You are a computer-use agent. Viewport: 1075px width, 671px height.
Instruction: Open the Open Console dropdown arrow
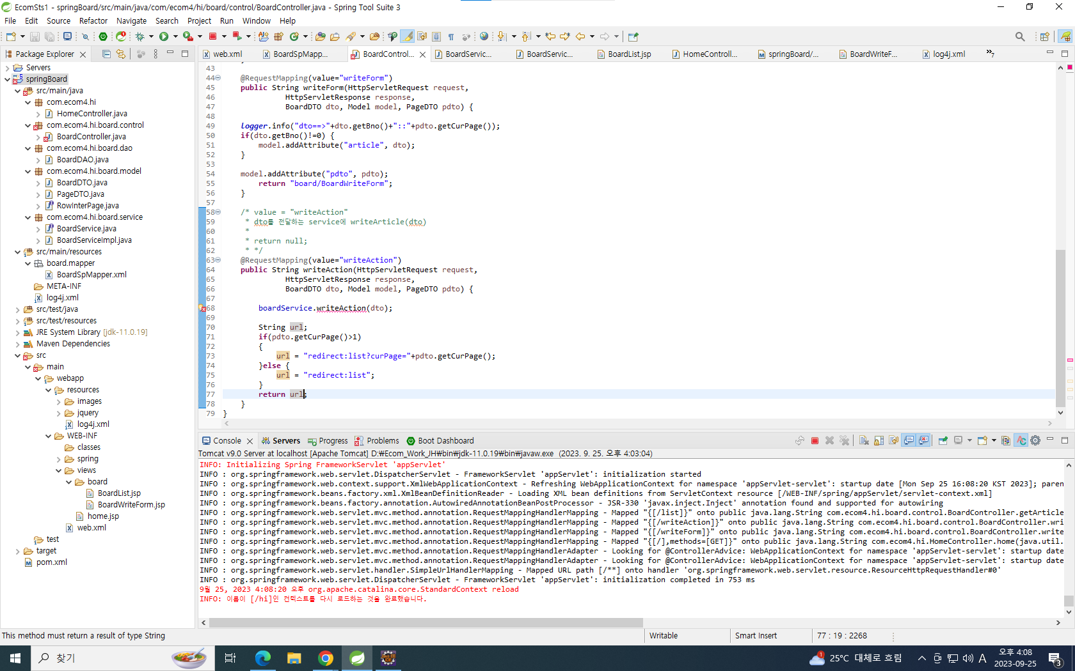tap(994, 441)
